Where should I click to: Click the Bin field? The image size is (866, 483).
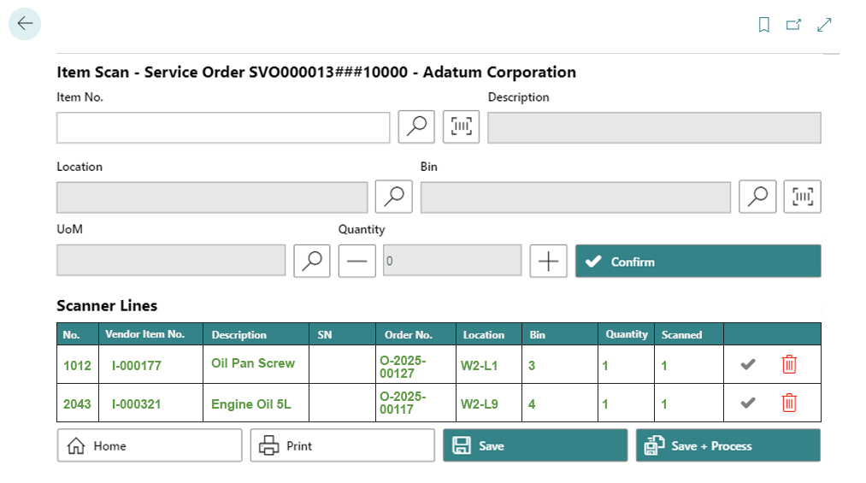(x=575, y=197)
